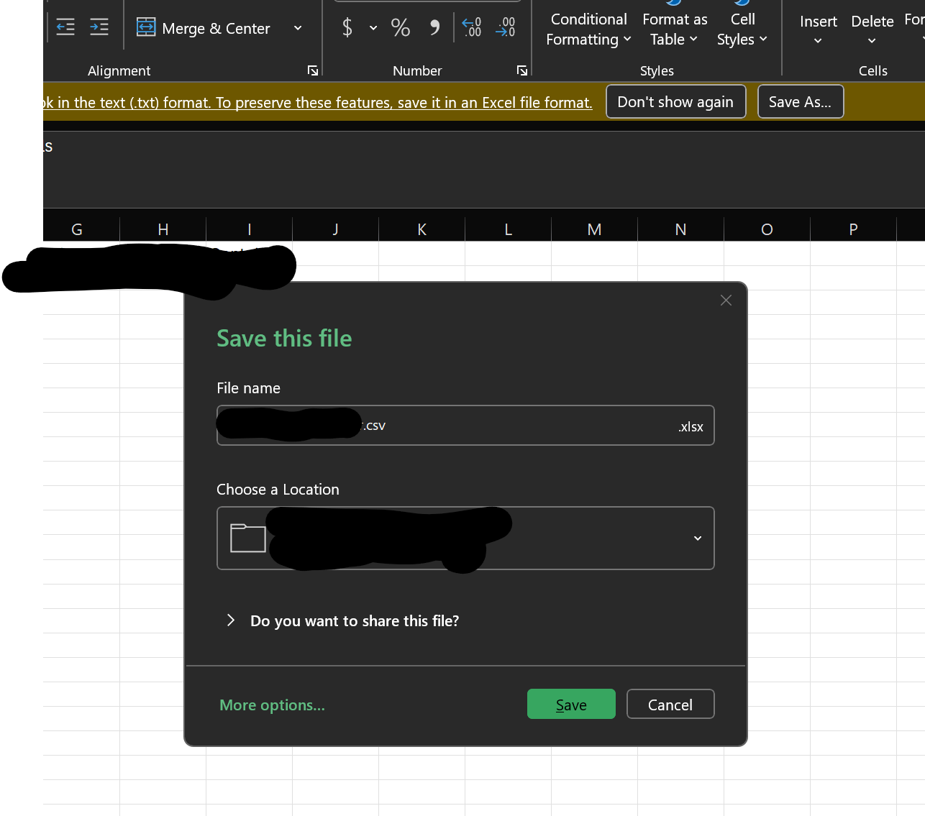Click Save As... on warning bar
This screenshot has width=925, height=816.
coord(800,102)
